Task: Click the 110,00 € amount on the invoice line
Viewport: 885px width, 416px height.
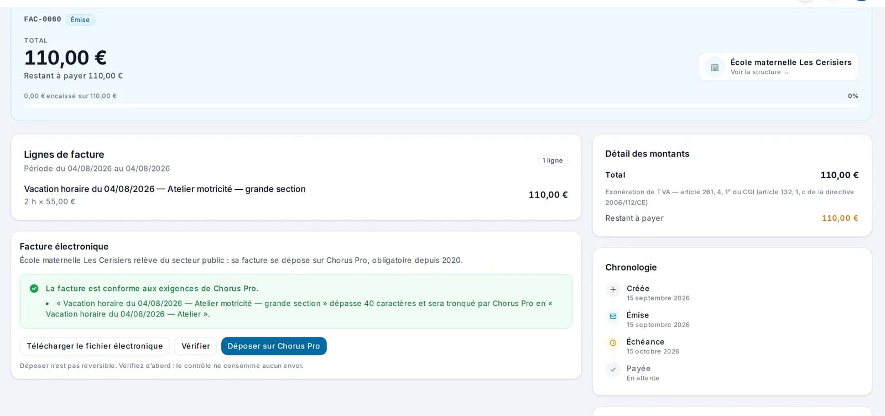Action: 548,195
